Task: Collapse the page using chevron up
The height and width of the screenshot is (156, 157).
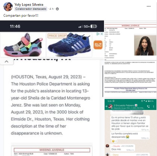Action: (x=7, y=61)
